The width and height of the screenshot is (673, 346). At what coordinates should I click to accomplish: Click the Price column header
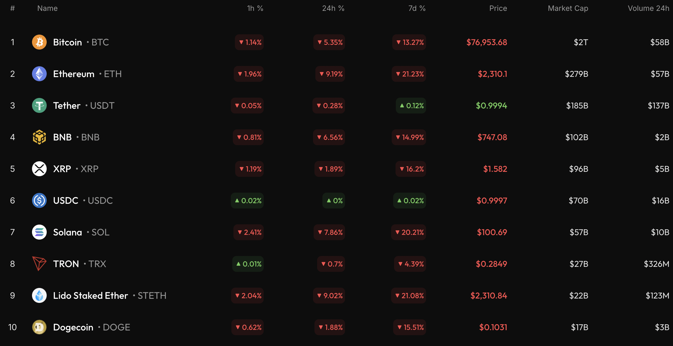(498, 8)
